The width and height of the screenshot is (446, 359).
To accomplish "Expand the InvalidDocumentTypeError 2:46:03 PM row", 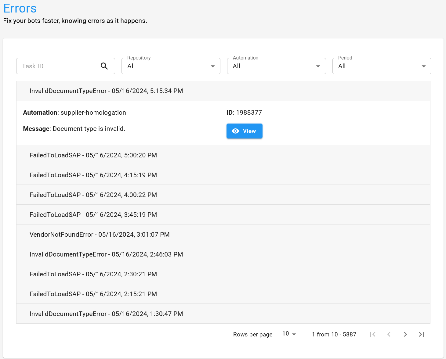I will click(223, 254).
